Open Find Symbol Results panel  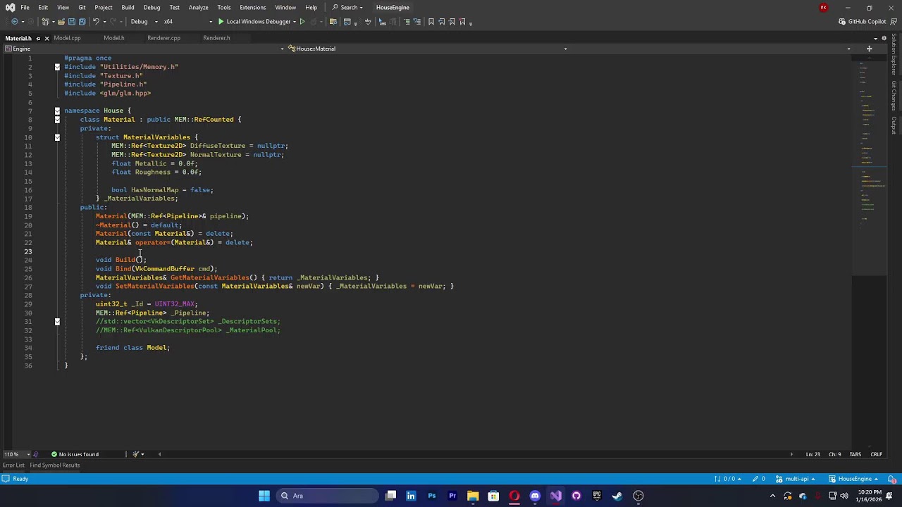[55, 465]
